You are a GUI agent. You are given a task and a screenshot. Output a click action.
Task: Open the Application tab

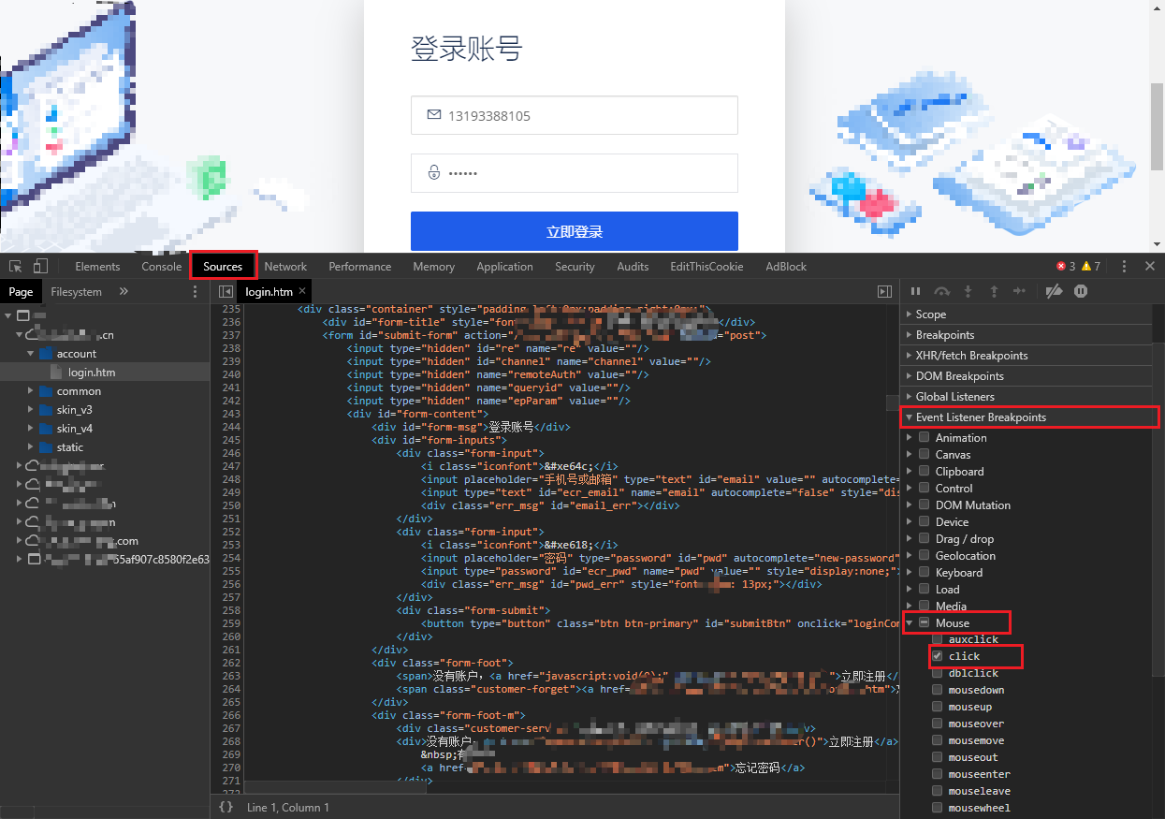(x=504, y=267)
